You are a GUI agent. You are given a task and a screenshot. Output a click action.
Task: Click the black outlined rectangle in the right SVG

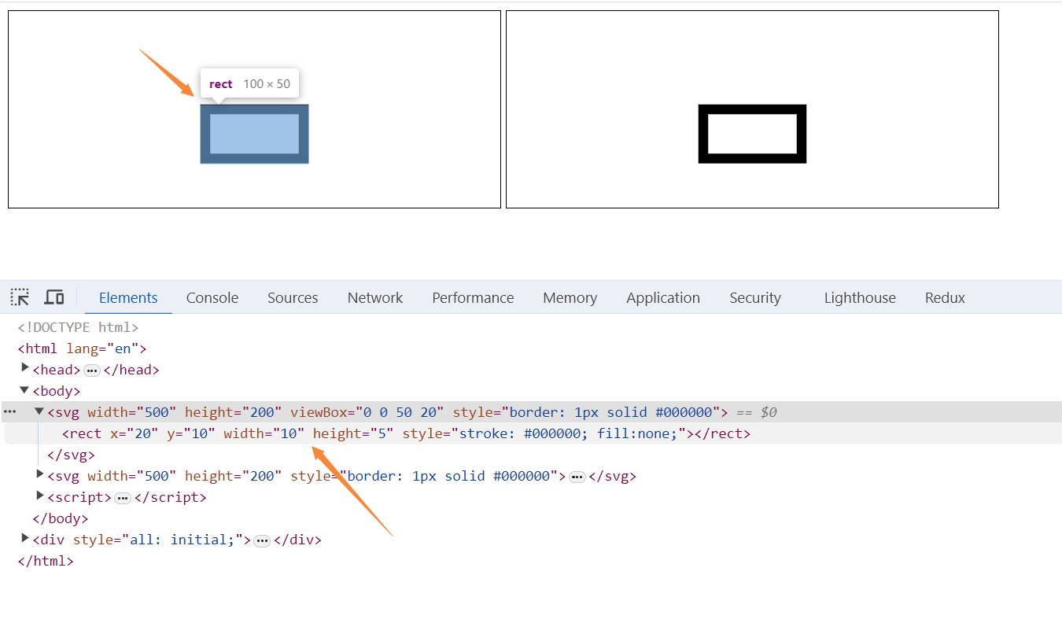pos(752,134)
